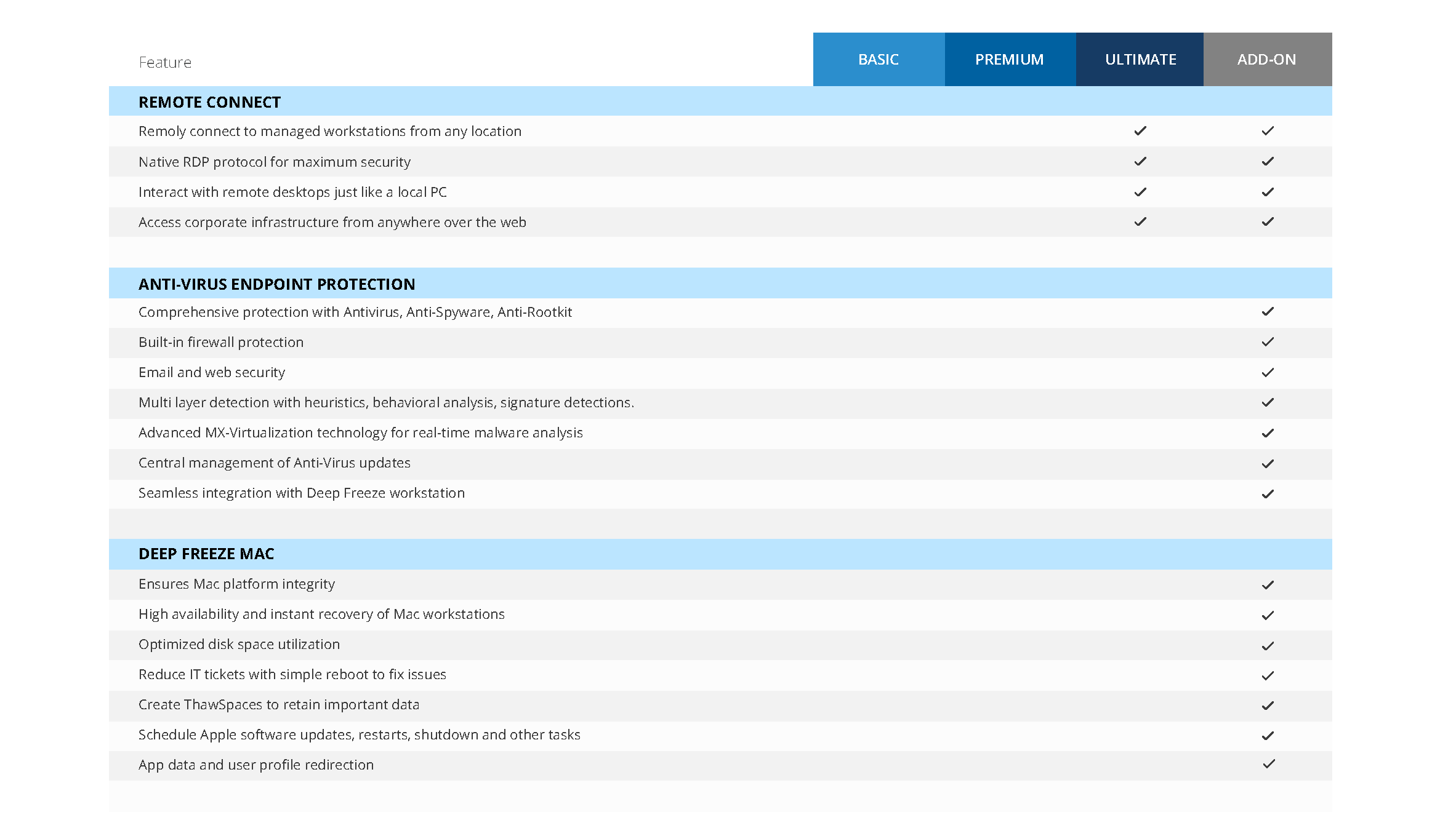Click Ultimate checkmark for Access corporate infrastructure

[x=1140, y=221]
